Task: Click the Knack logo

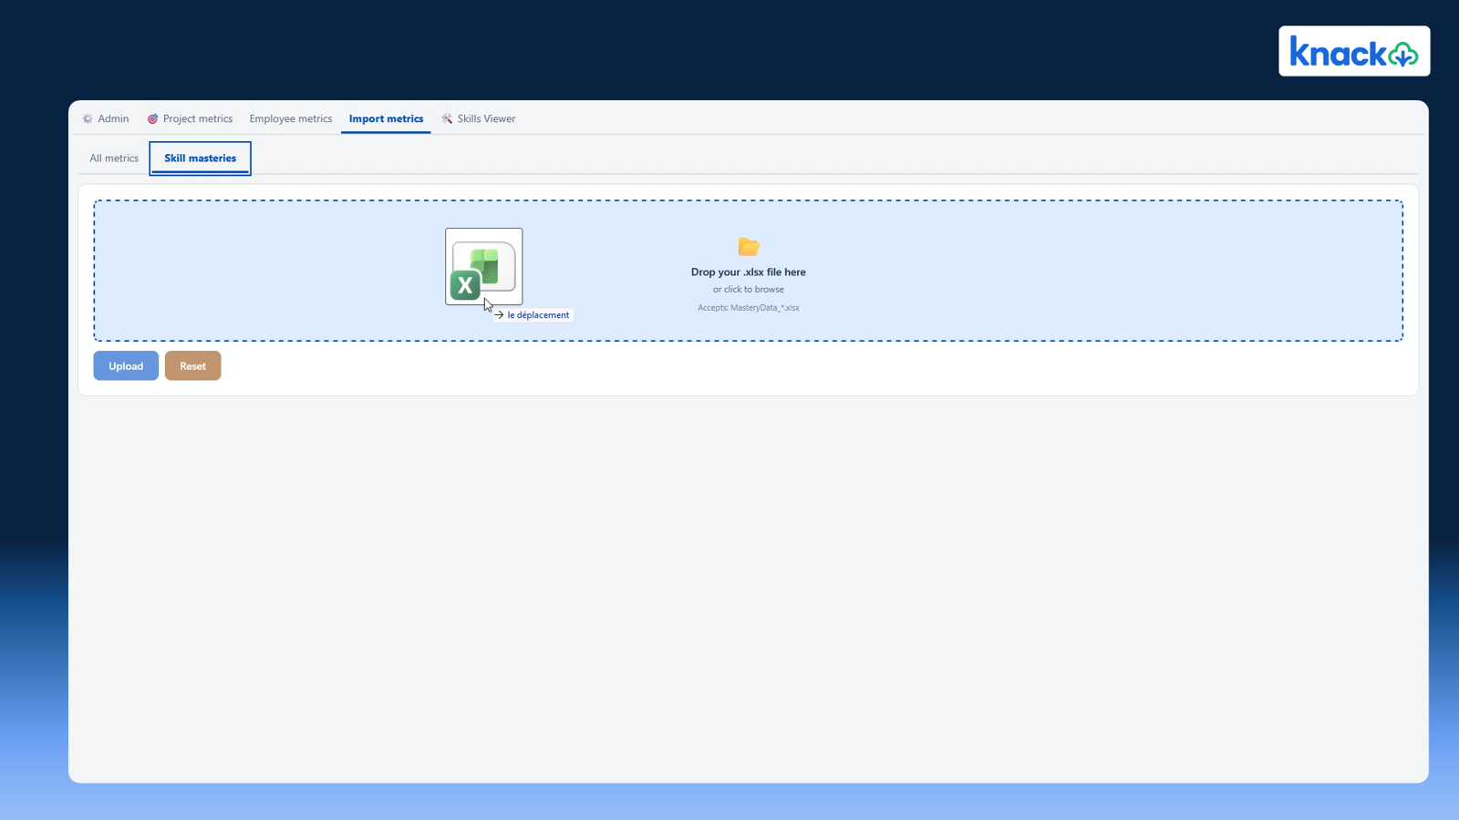Action: coord(1353,51)
